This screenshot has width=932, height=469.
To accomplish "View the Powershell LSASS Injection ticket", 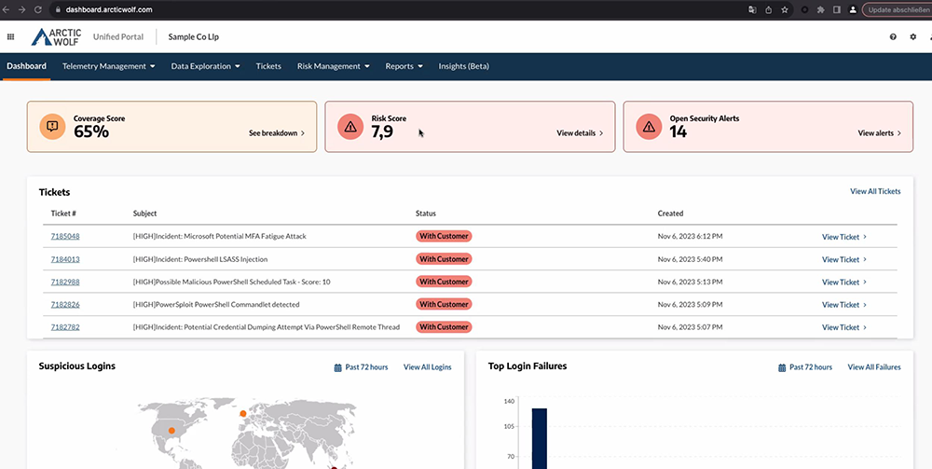I will pyautogui.click(x=843, y=259).
